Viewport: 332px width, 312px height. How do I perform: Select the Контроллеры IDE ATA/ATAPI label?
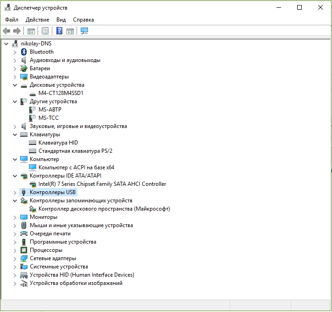point(66,176)
